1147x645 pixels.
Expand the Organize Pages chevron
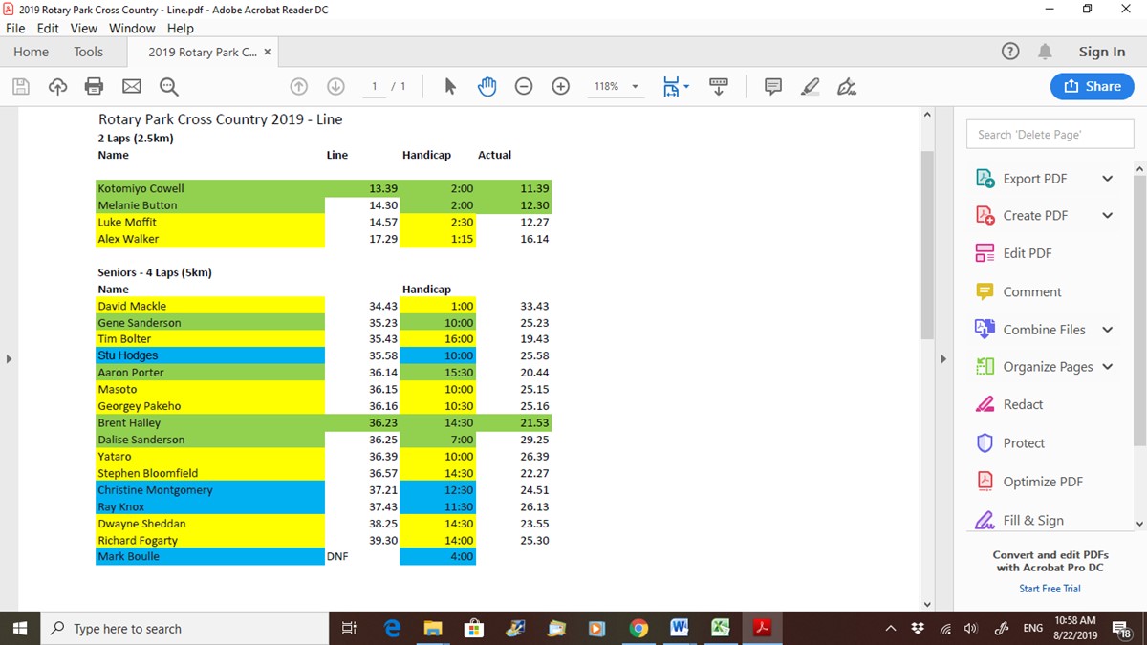[1108, 367]
